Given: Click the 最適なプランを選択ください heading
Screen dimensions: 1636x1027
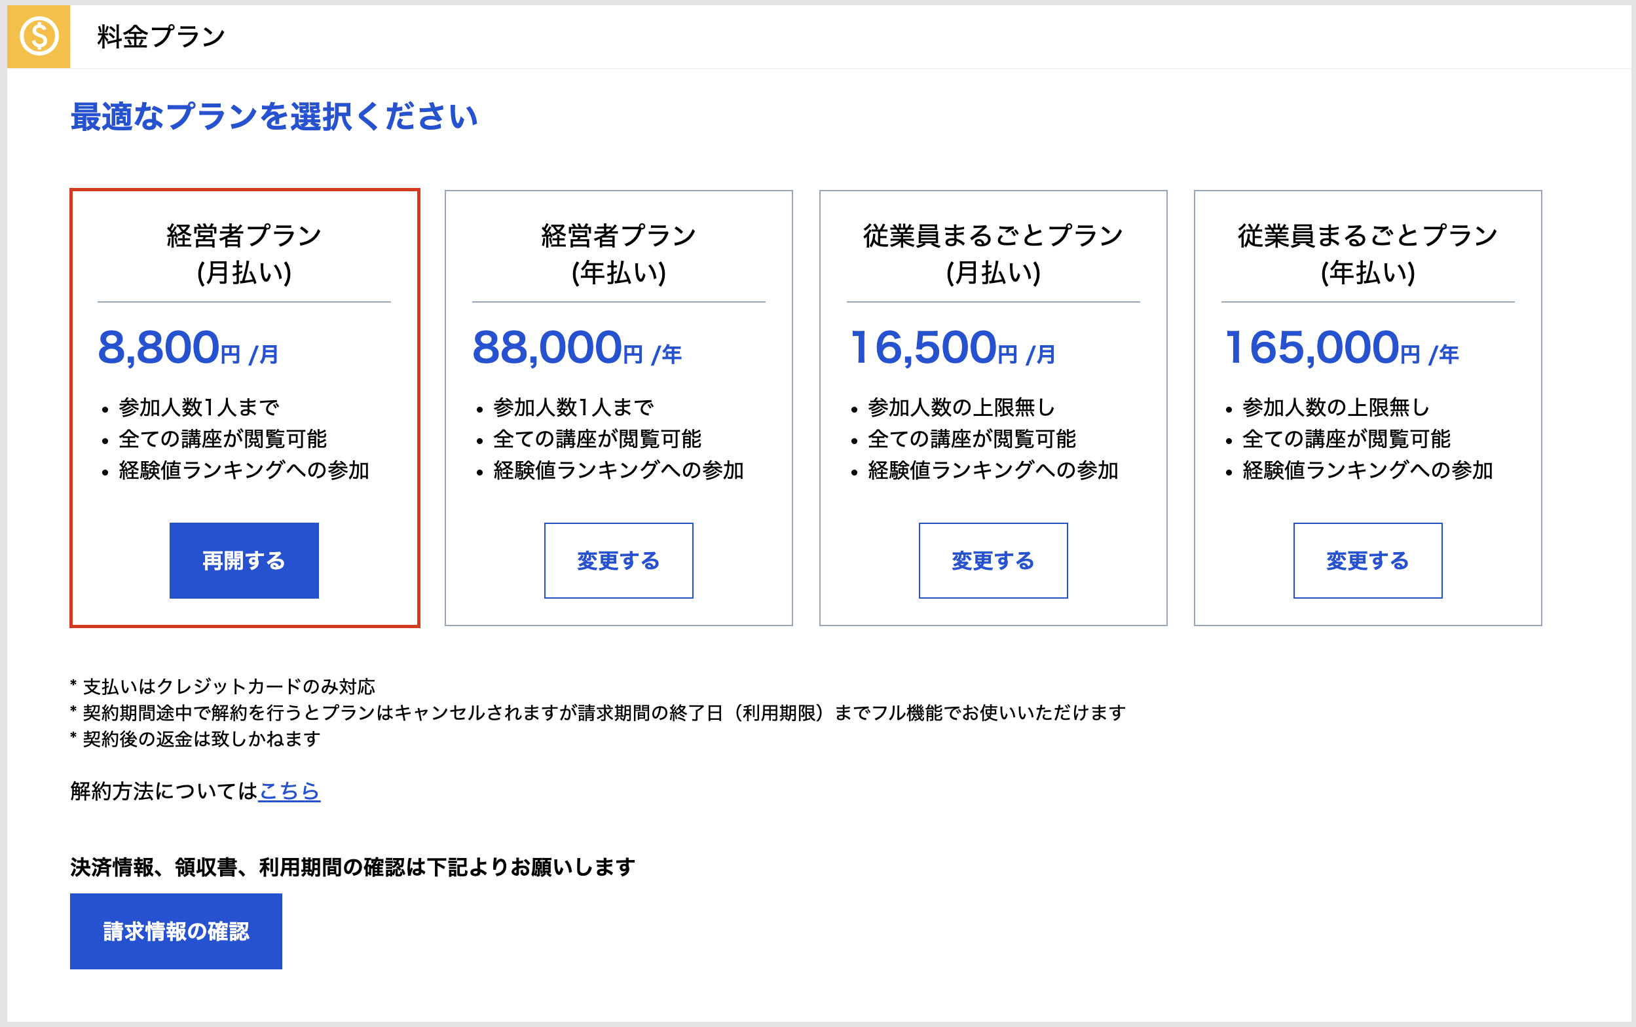Looking at the screenshot, I should [x=274, y=117].
